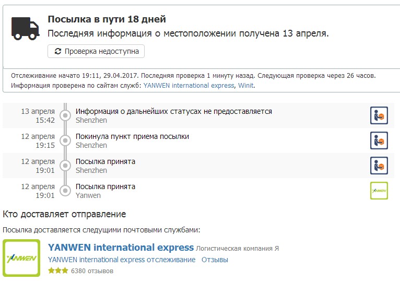Click small Yanwen icon in Yanwen status row
400x281 pixels.
(379, 191)
